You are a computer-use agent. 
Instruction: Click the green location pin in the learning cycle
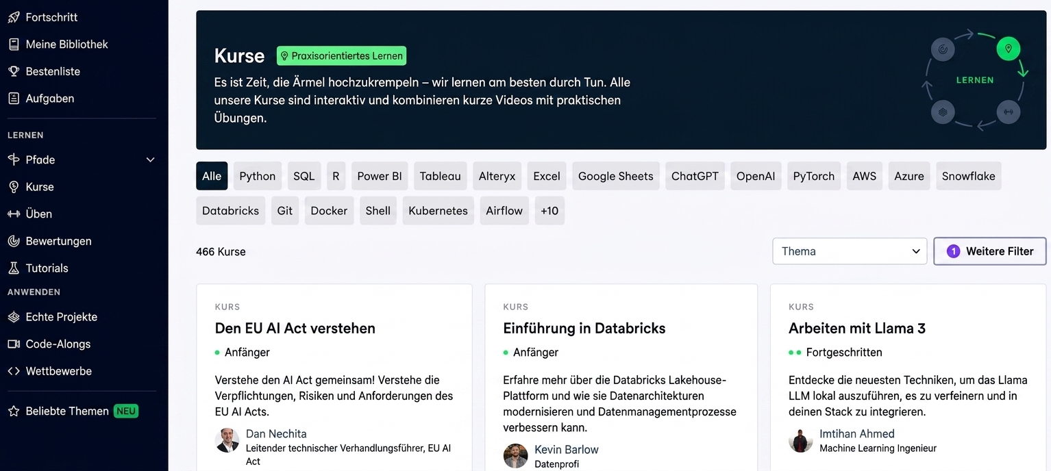click(x=1008, y=49)
